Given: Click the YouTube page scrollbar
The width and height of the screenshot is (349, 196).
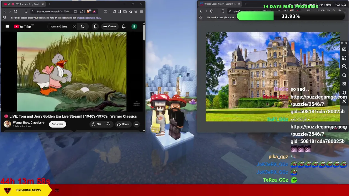Looking at the screenshot, I should click(x=144, y=33).
